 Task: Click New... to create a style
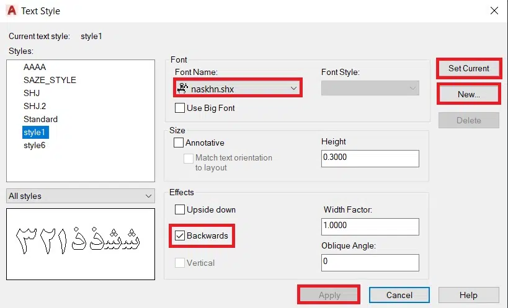coord(468,94)
